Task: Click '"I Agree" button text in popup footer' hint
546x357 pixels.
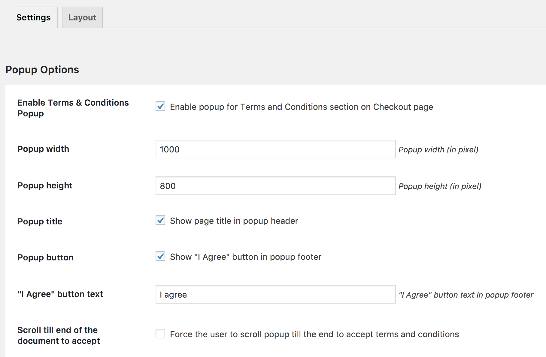Action: (x=466, y=295)
